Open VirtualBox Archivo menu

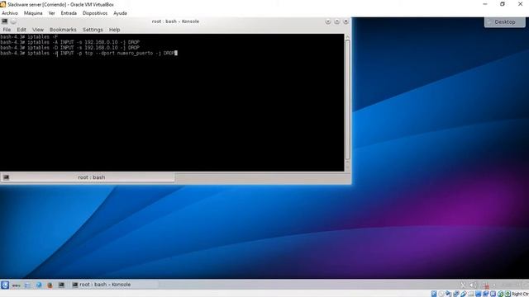pyautogui.click(x=10, y=13)
